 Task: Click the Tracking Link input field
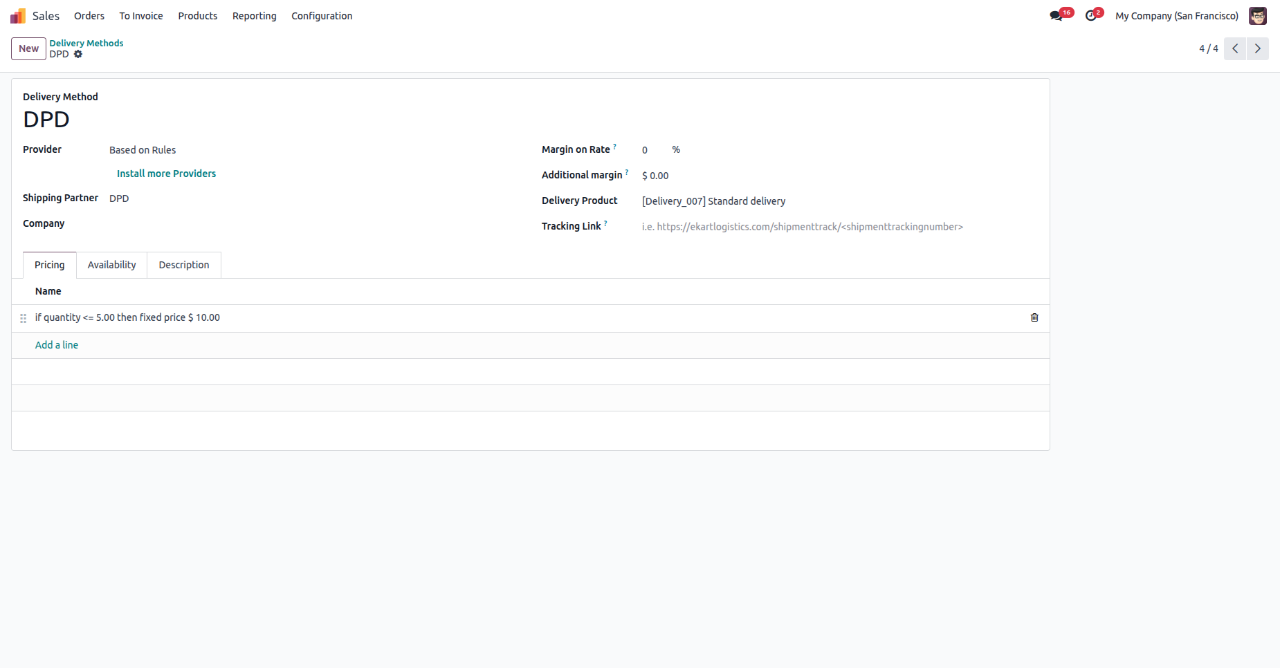[837, 227]
